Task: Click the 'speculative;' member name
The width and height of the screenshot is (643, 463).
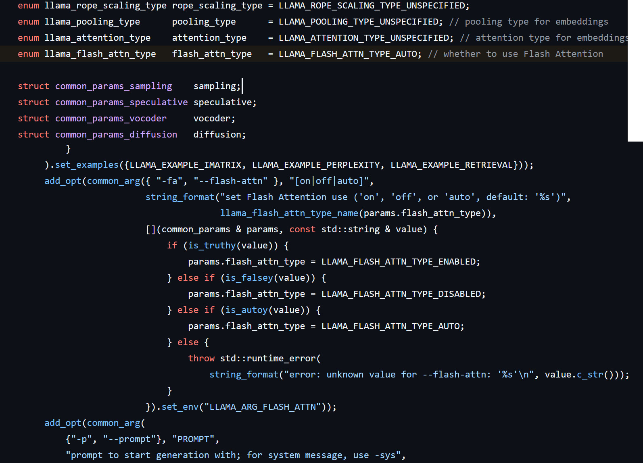Action: (225, 102)
